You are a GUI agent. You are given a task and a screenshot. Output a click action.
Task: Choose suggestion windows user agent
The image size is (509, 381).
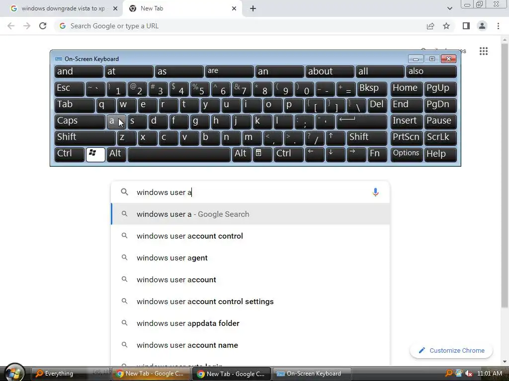251,257
